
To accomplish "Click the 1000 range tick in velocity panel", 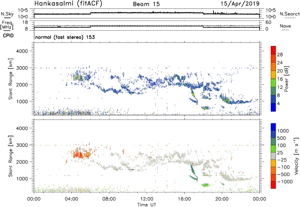I will click(x=22, y=179).
